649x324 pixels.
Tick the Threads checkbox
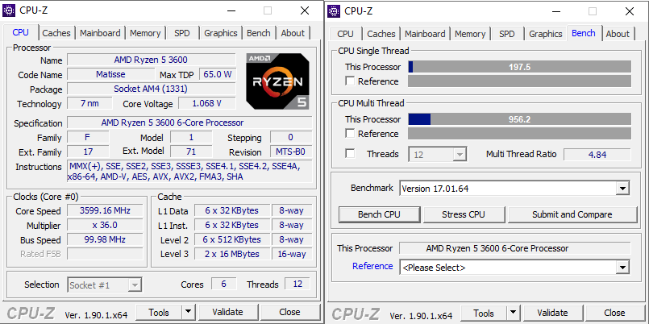pos(350,153)
